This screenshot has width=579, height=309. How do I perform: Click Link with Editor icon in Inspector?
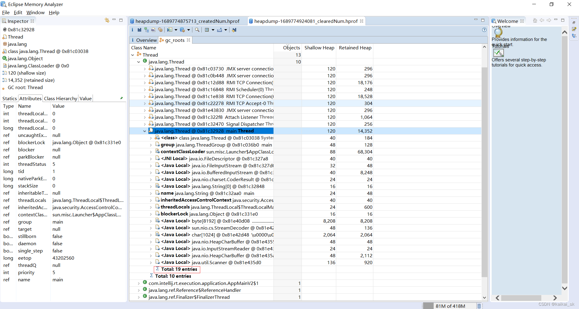point(107,20)
